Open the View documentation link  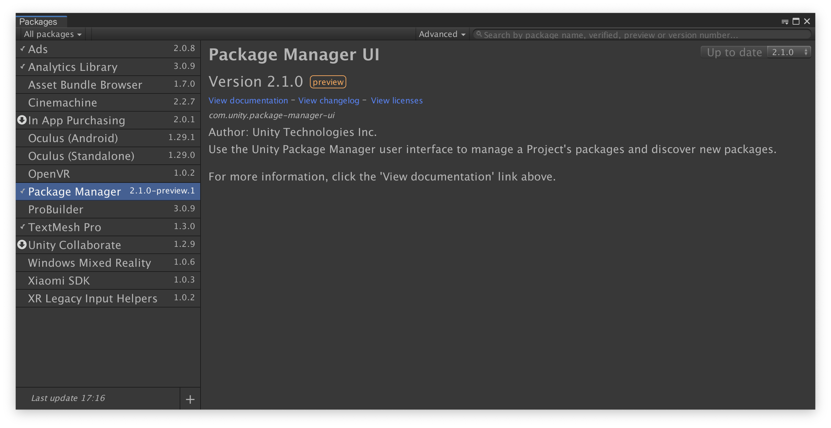pos(248,100)
